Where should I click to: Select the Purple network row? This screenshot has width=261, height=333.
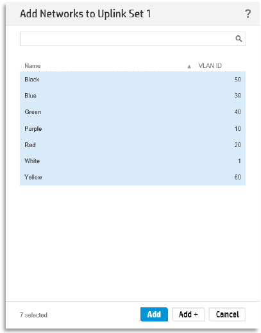pos(133,129)
